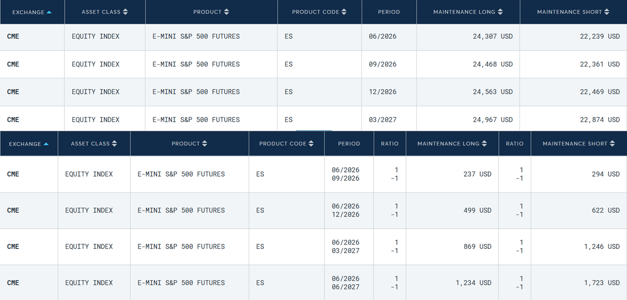
Task: Sort top table by Maintenance Short arrows
Action: pos(607,12)
